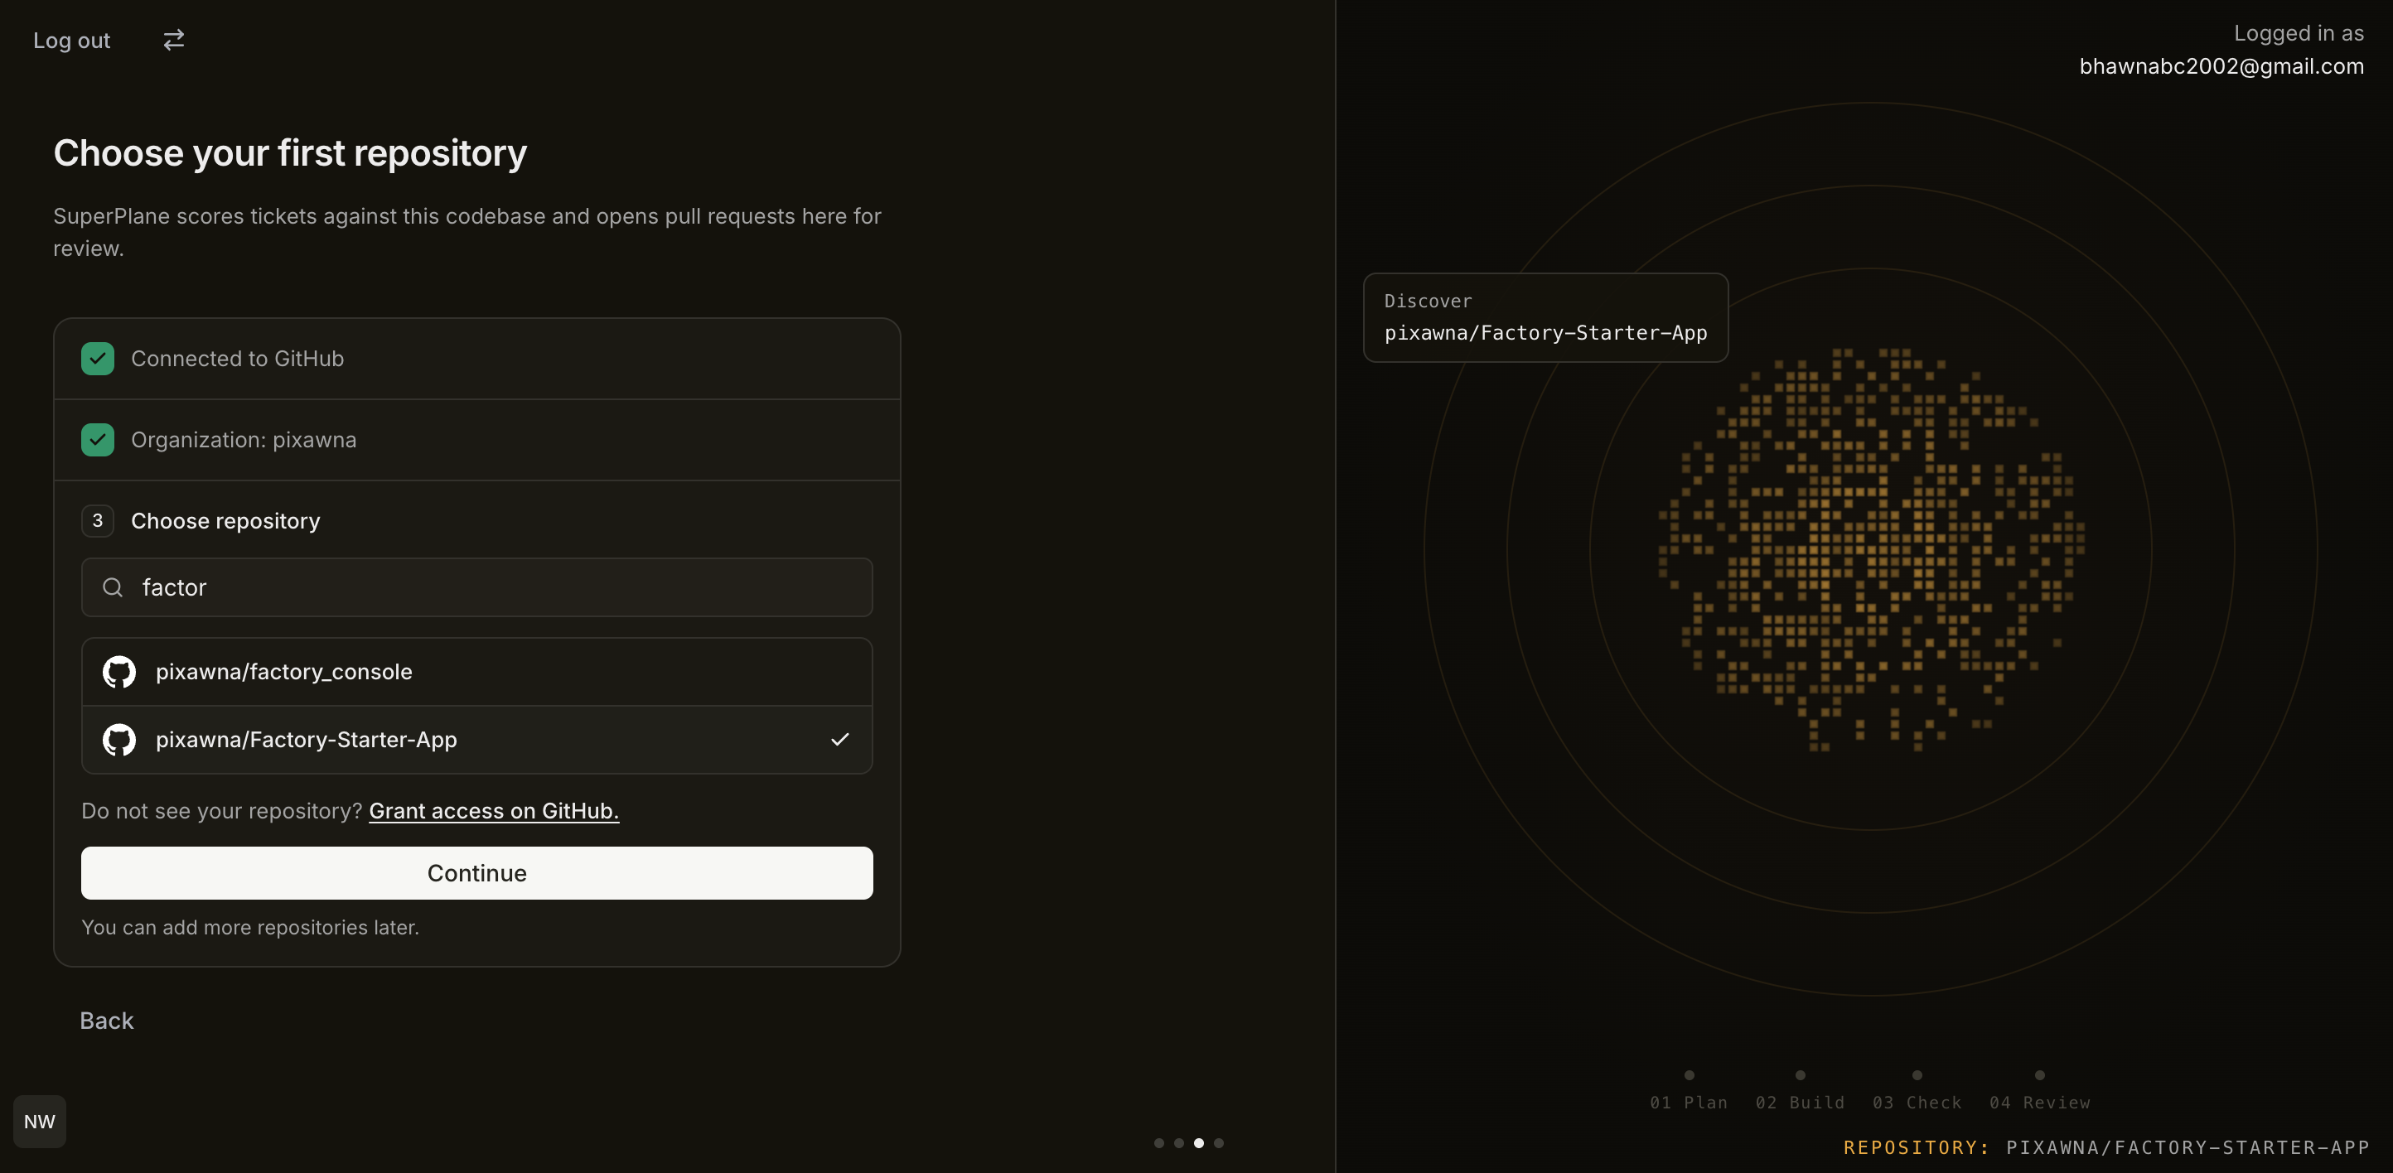Focus the repository search field containing factor
The height and width of the screenshot is (1173, 2393).
(476, 587)
